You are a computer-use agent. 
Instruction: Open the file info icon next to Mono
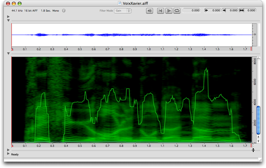(x=64, y=10)
